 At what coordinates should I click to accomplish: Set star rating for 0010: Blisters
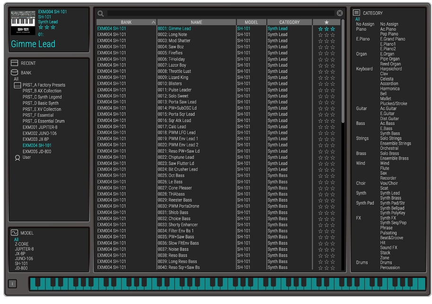coord(326,84)
